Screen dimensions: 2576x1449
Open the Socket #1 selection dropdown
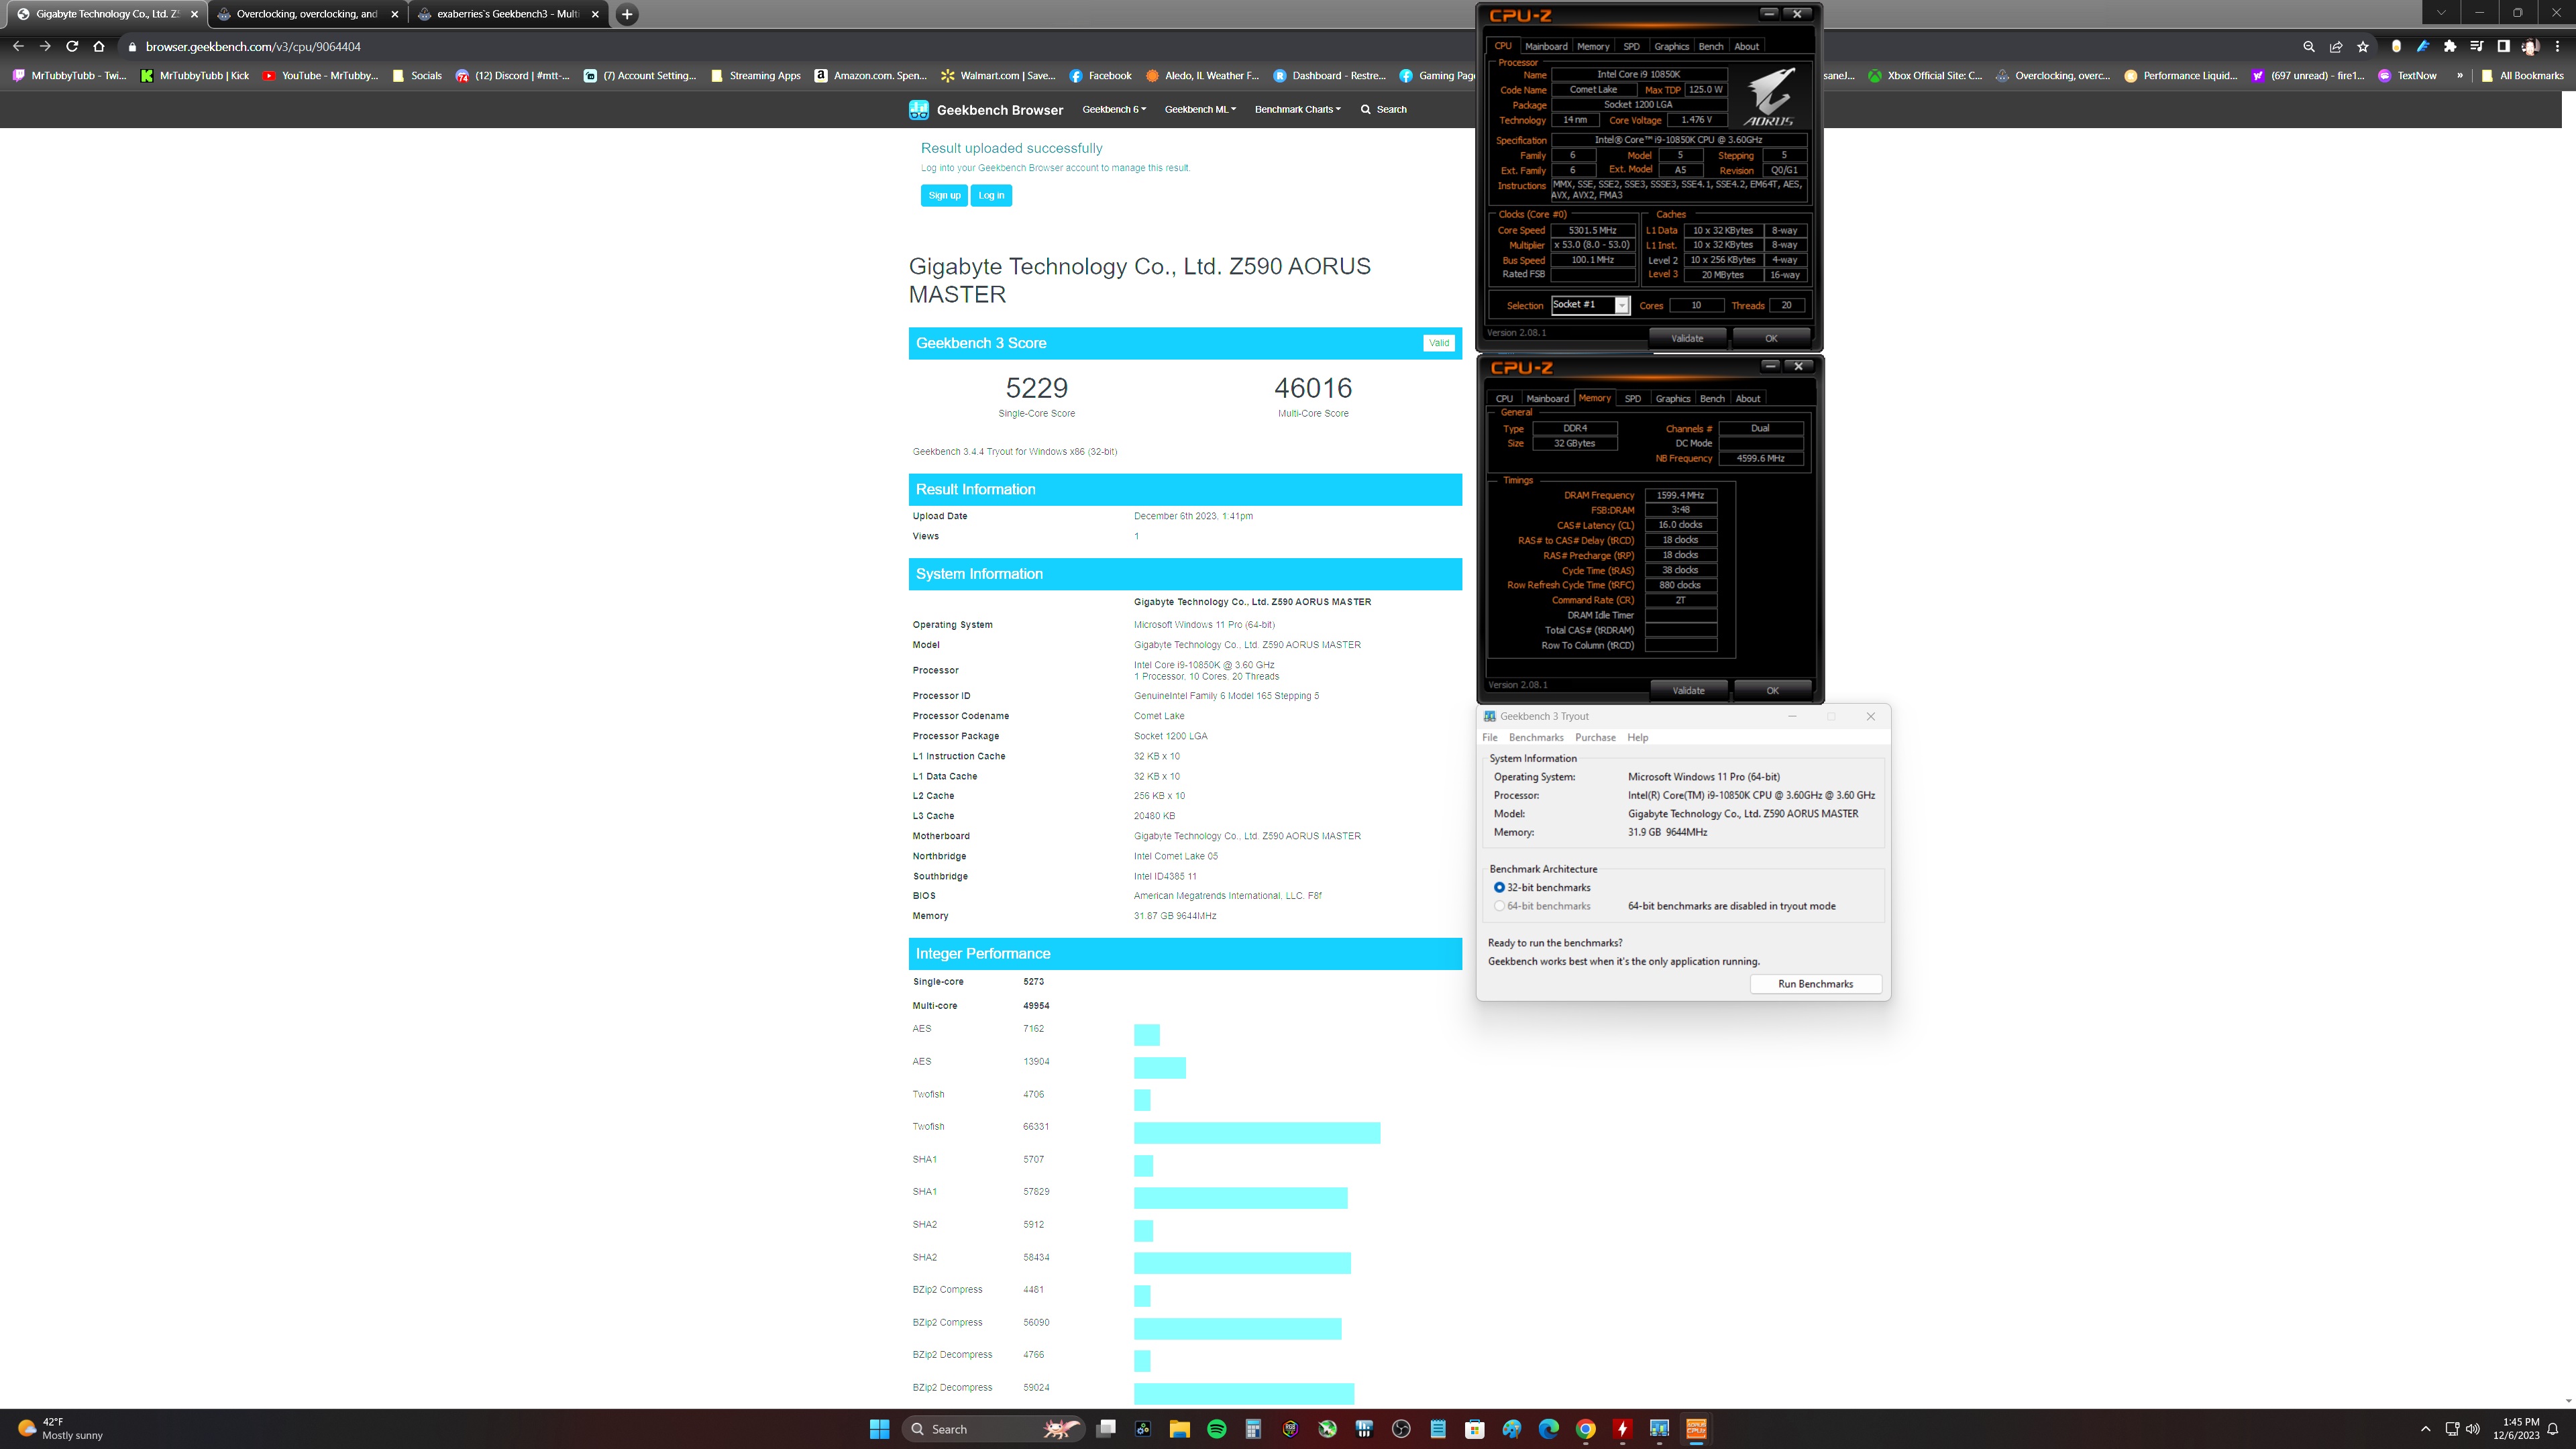tap(1591, 305)
